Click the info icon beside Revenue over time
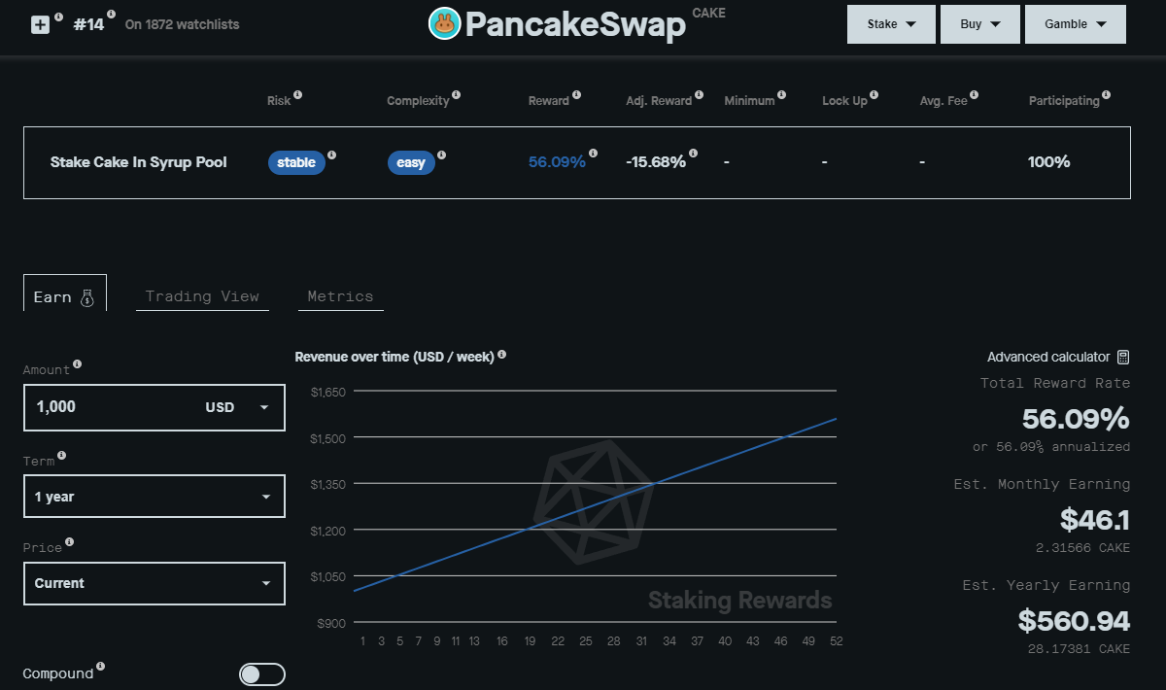 pyautogui.click(x=502, y=355)
